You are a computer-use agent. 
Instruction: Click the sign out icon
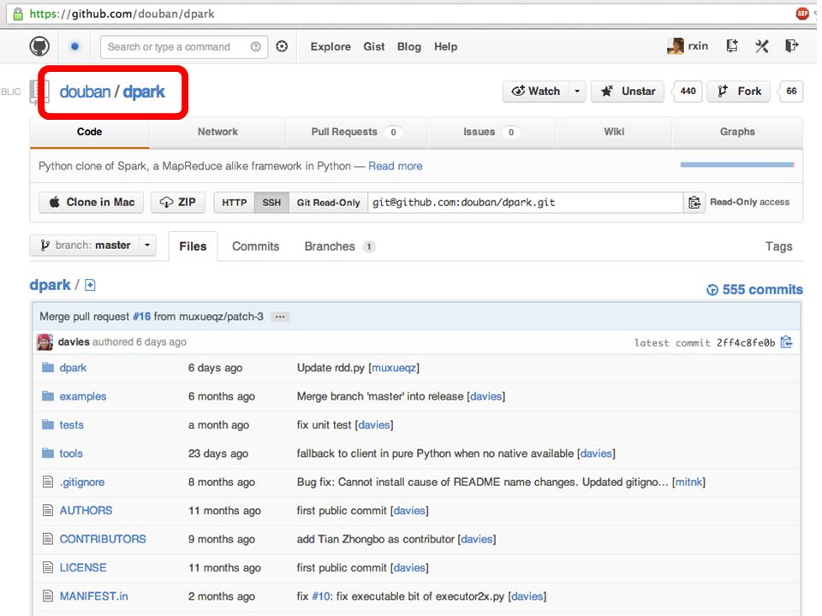(791, 46)
